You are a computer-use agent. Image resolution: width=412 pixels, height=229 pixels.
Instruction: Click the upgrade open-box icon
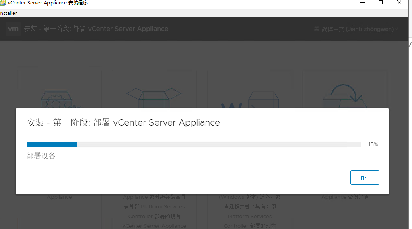pyautogui.click(x=154, y=97)
